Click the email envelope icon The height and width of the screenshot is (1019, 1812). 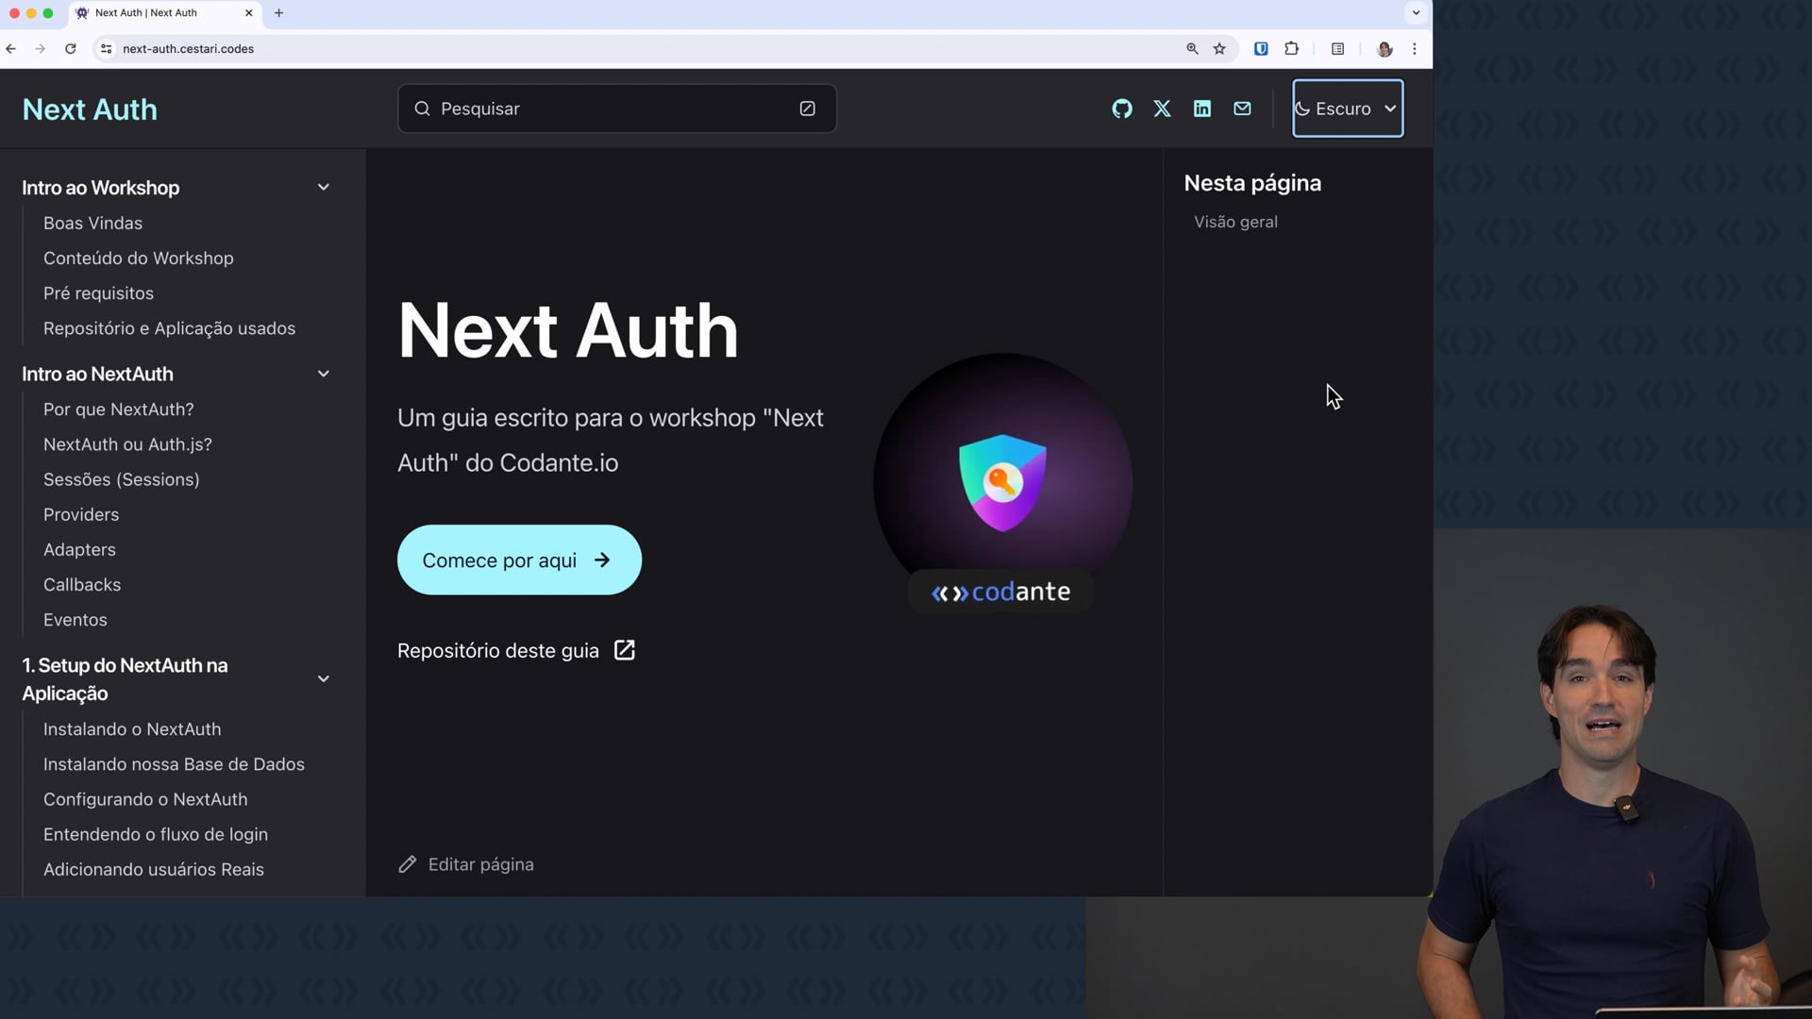[x=1242, y=109]
